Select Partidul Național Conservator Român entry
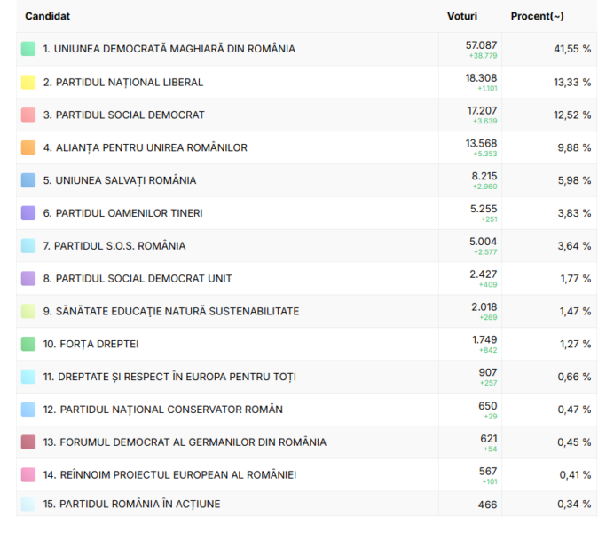This screenshot has width=606, height=533. point(163,410)
